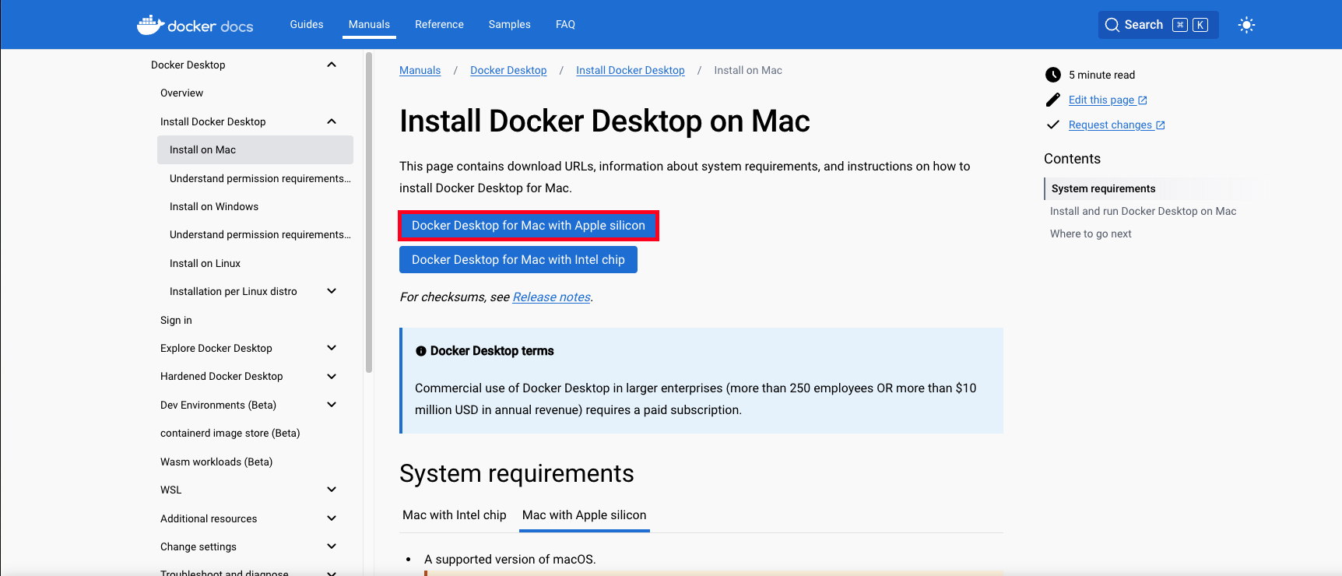Open the Manuals menu item

pos(369,24)
